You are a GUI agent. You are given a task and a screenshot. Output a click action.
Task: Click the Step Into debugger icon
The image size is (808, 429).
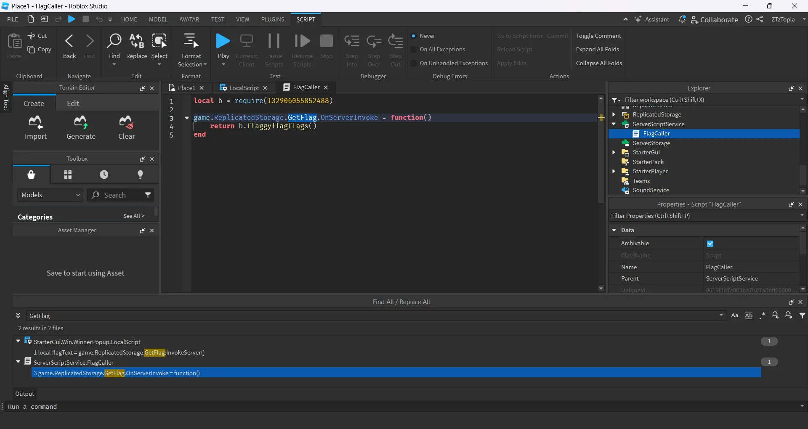[x=352, y=41]
